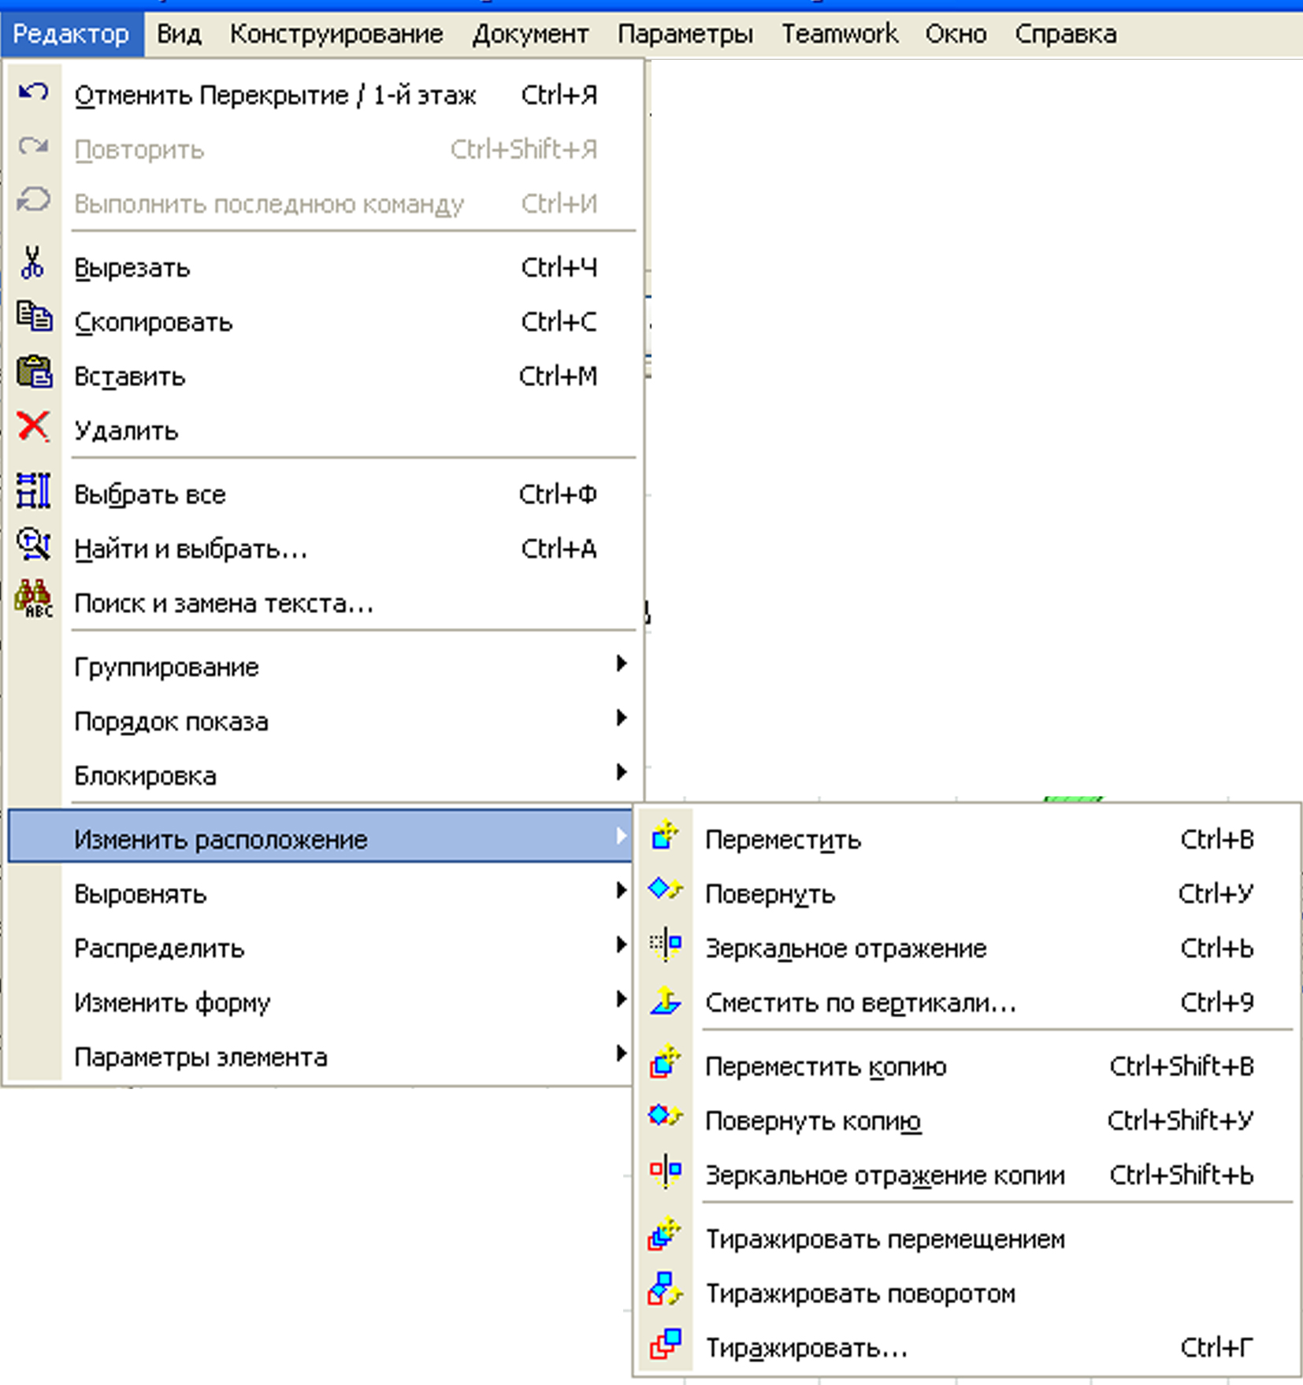The height and width of the screenshot is (1385, 1303).
Task: Select Удалить menu entry
Action: [321, 431]
